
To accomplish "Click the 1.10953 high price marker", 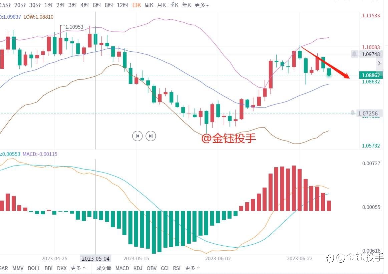I will click(x=74, y=27).
